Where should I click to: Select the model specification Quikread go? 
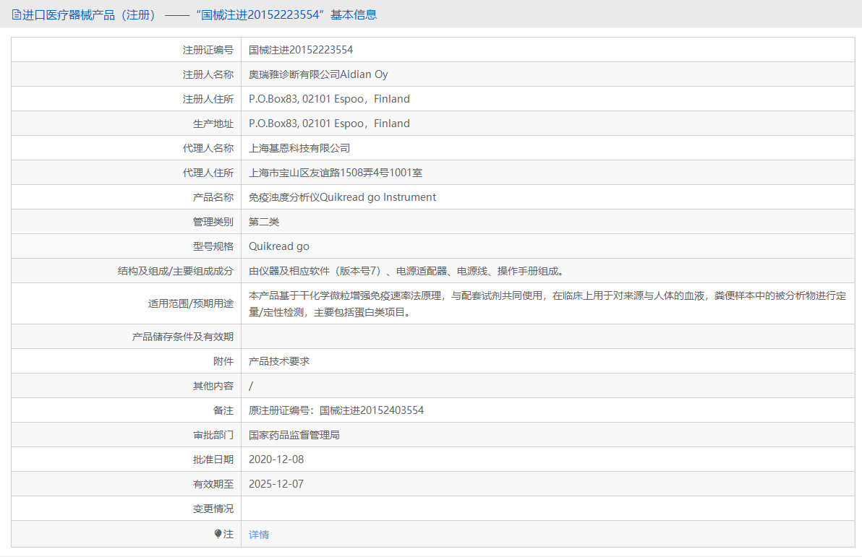click(x=279, y=246)
